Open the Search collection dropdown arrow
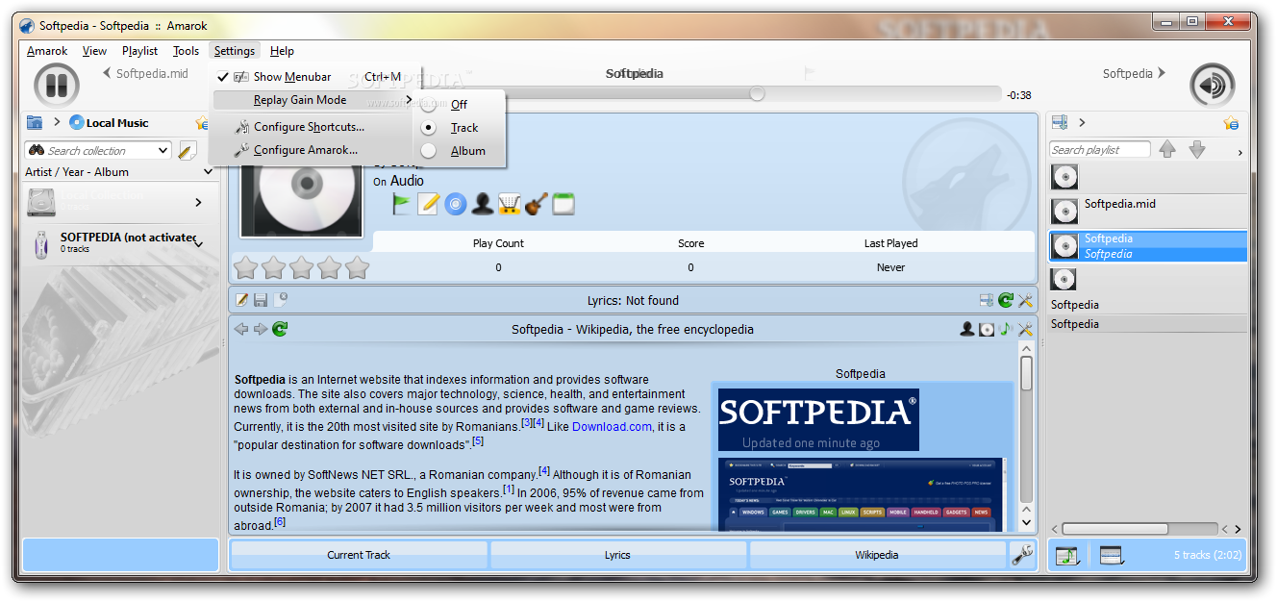 click(163, 150)
